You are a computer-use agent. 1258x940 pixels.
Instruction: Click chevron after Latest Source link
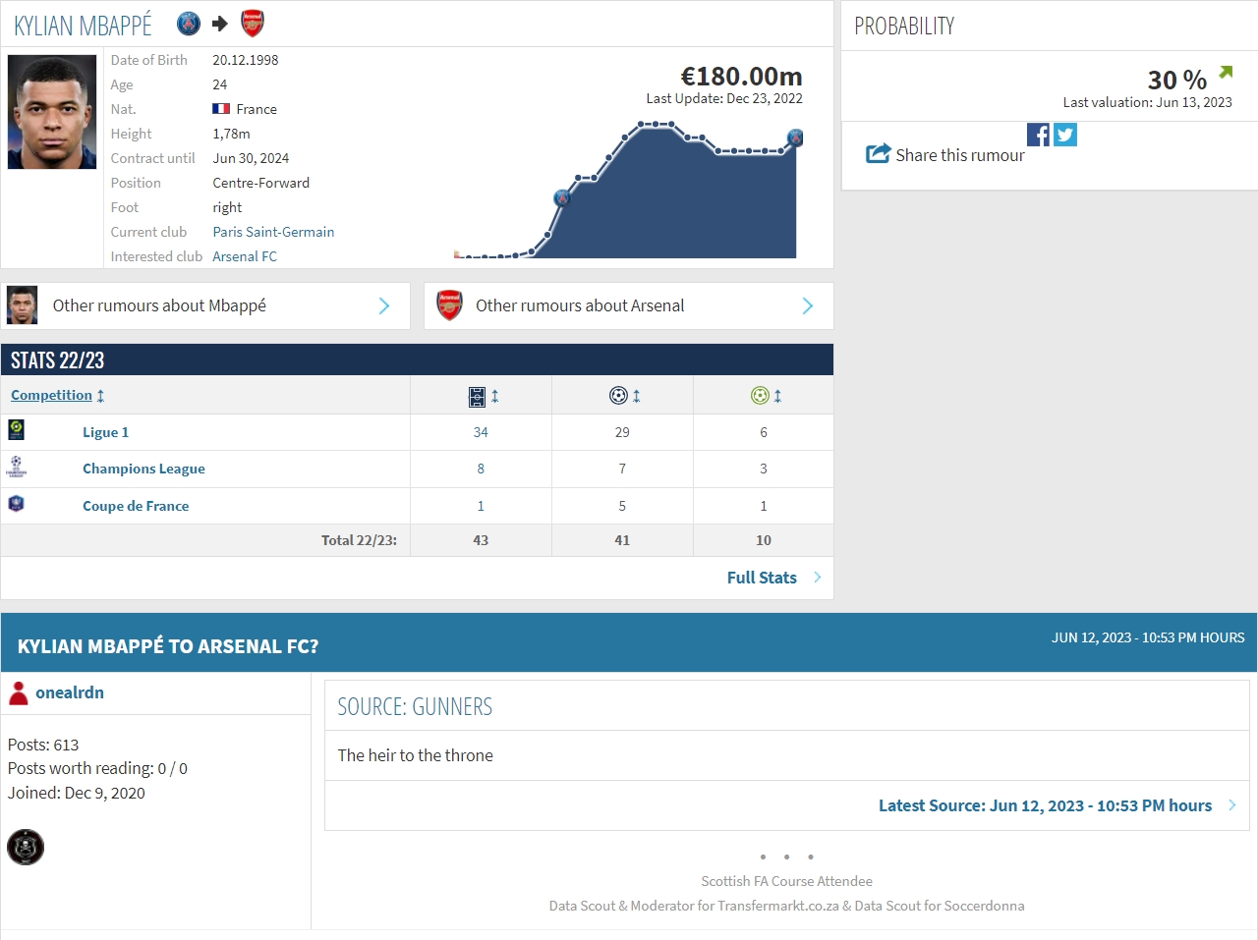click(x=1231, y=805)
